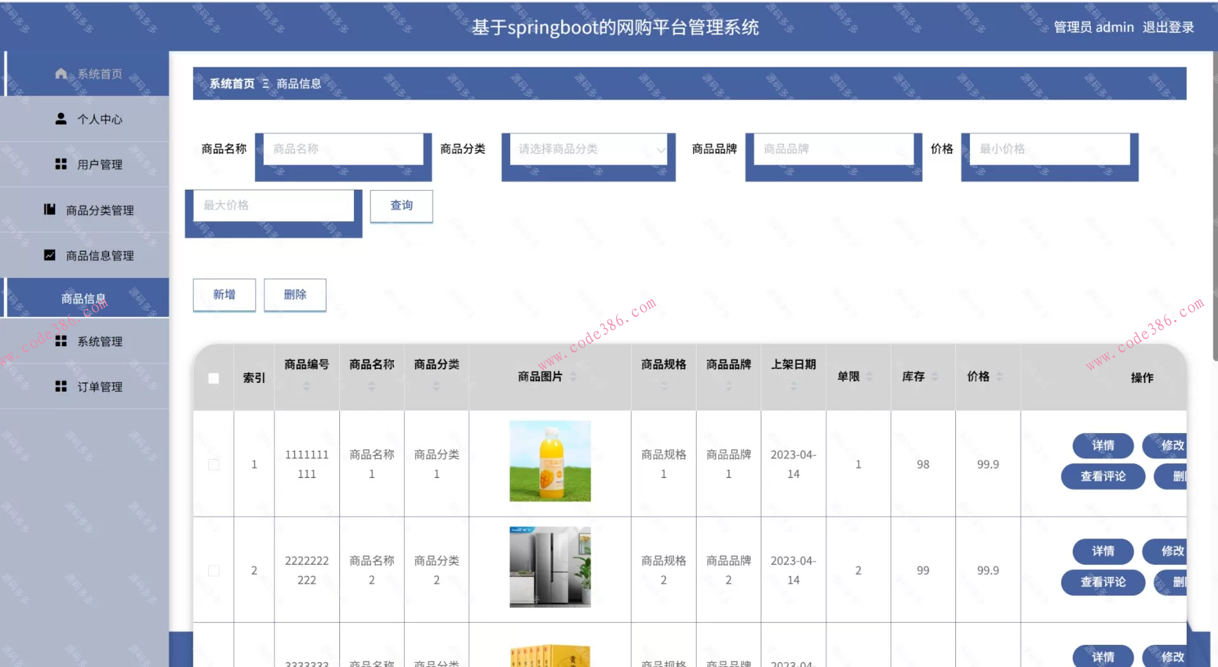Image resolution: width=1218 pixels, height=667 pixels.
Task: Sort the table by 库存 sort arrows
Action: pyautogui.click(x=935, y=377)
